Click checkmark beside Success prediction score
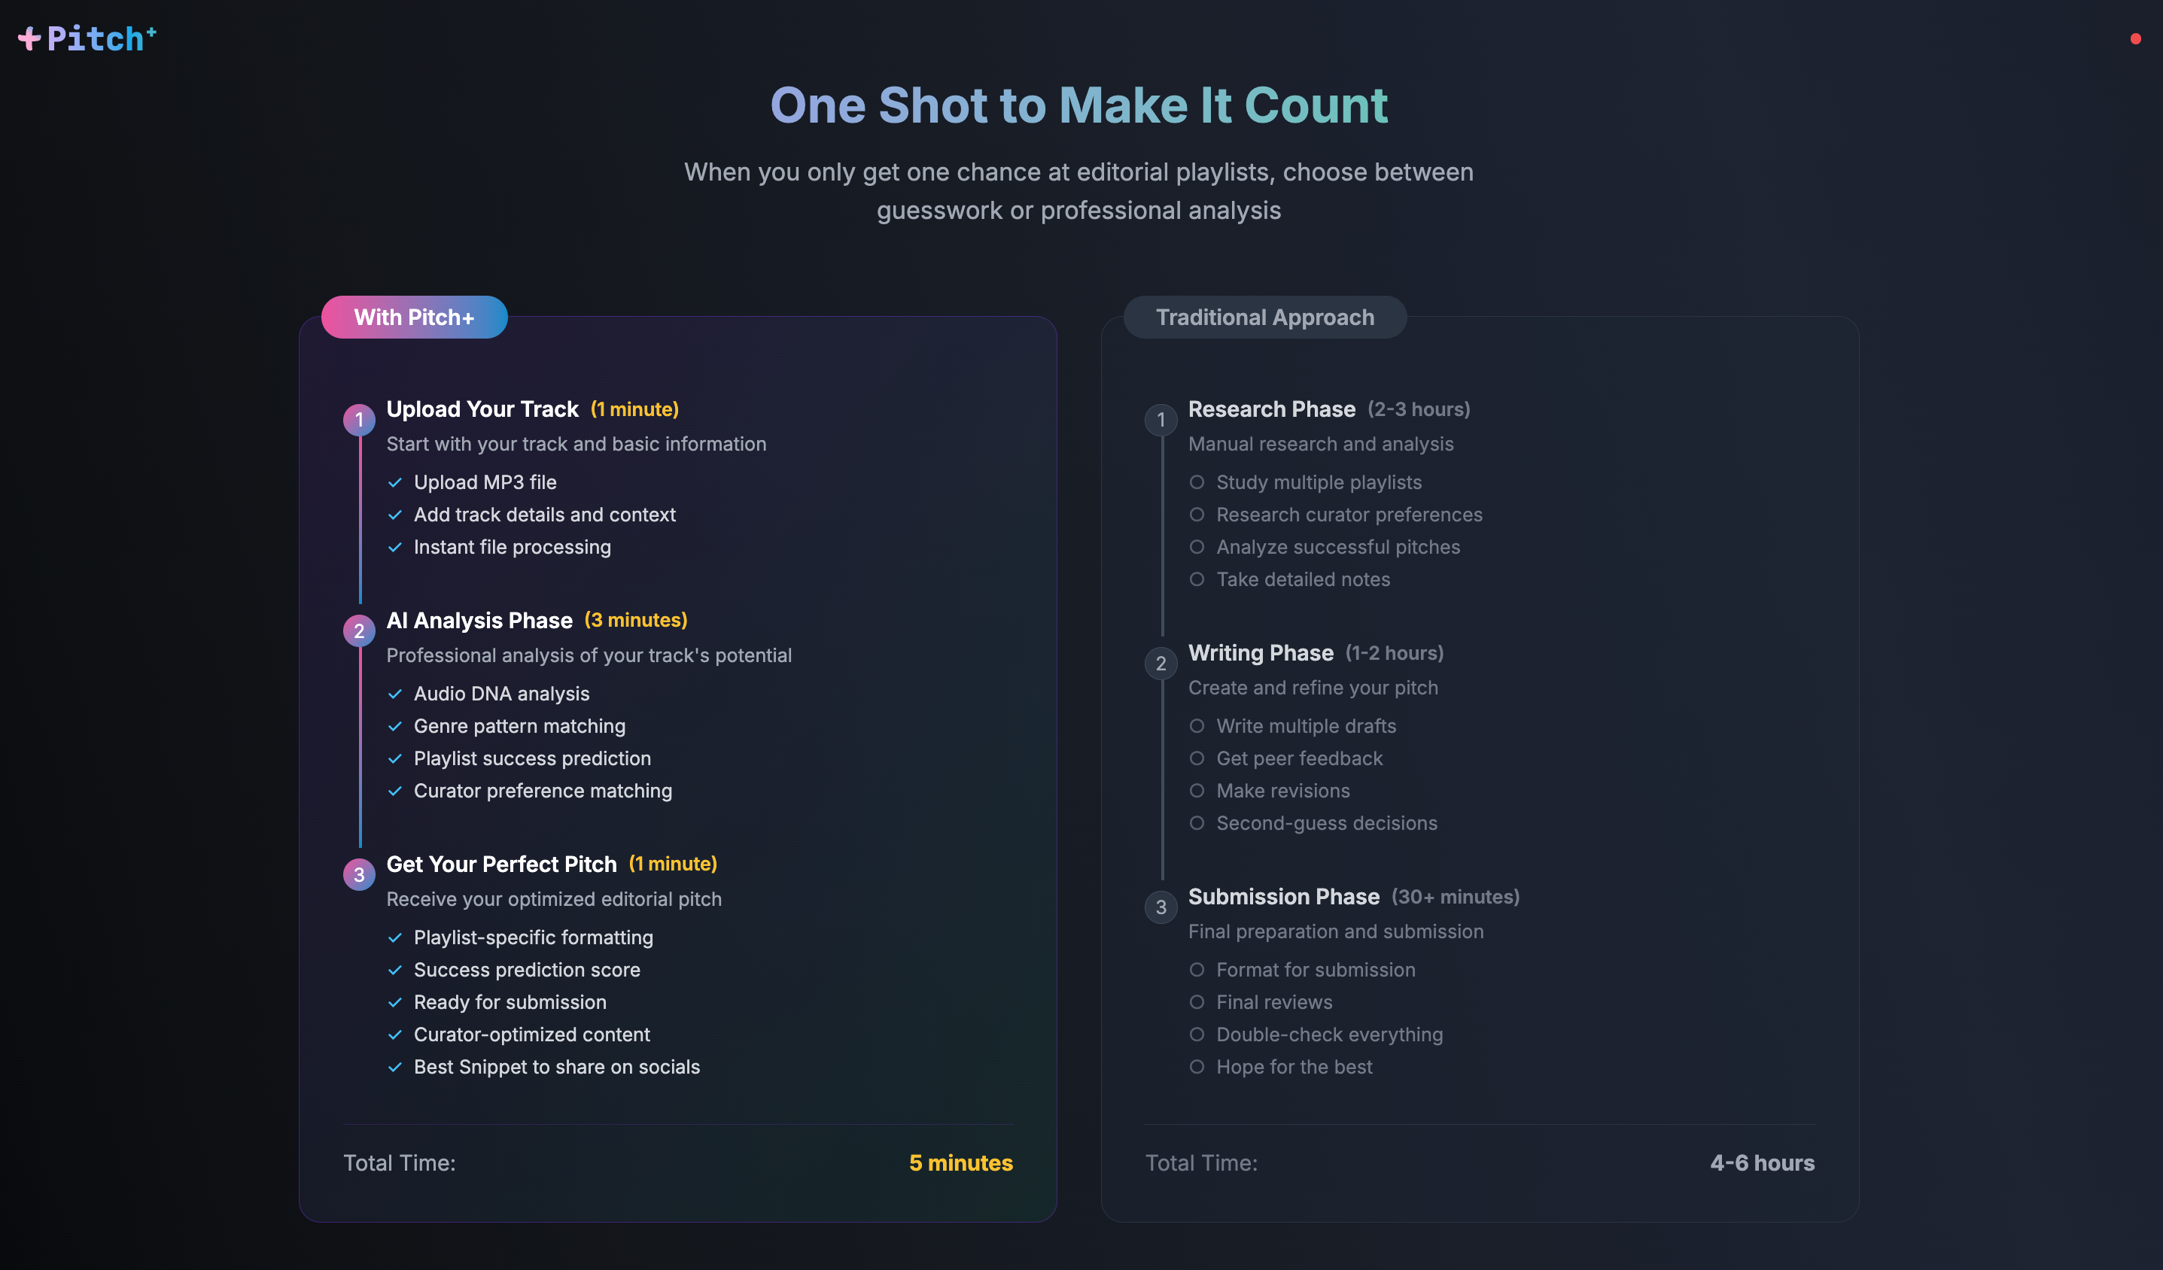 pyautogui.click(x=395, y=970)
